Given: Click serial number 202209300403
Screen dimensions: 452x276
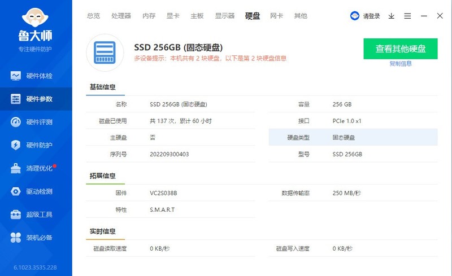Looking at the screenshot, I should coord(169,154).
